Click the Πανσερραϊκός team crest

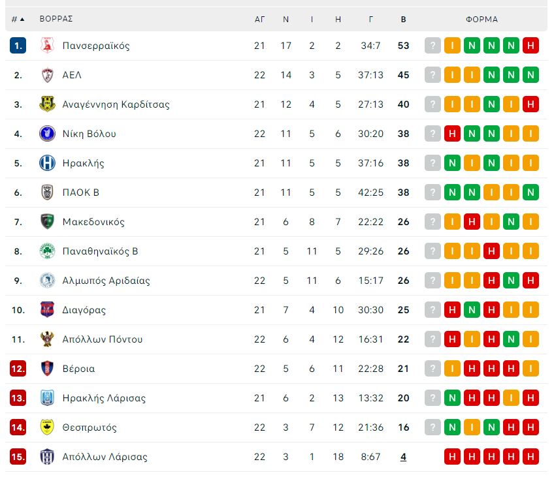47,46
